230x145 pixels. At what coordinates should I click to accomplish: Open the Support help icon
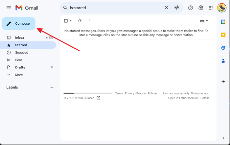tap(190, 8)
